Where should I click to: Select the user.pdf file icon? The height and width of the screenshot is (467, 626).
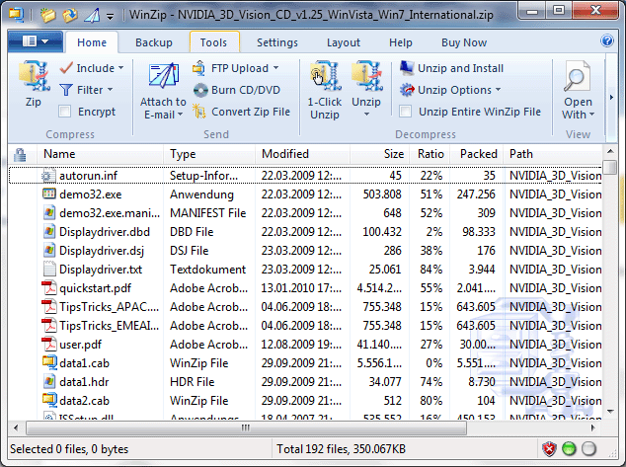click(49, 344)
